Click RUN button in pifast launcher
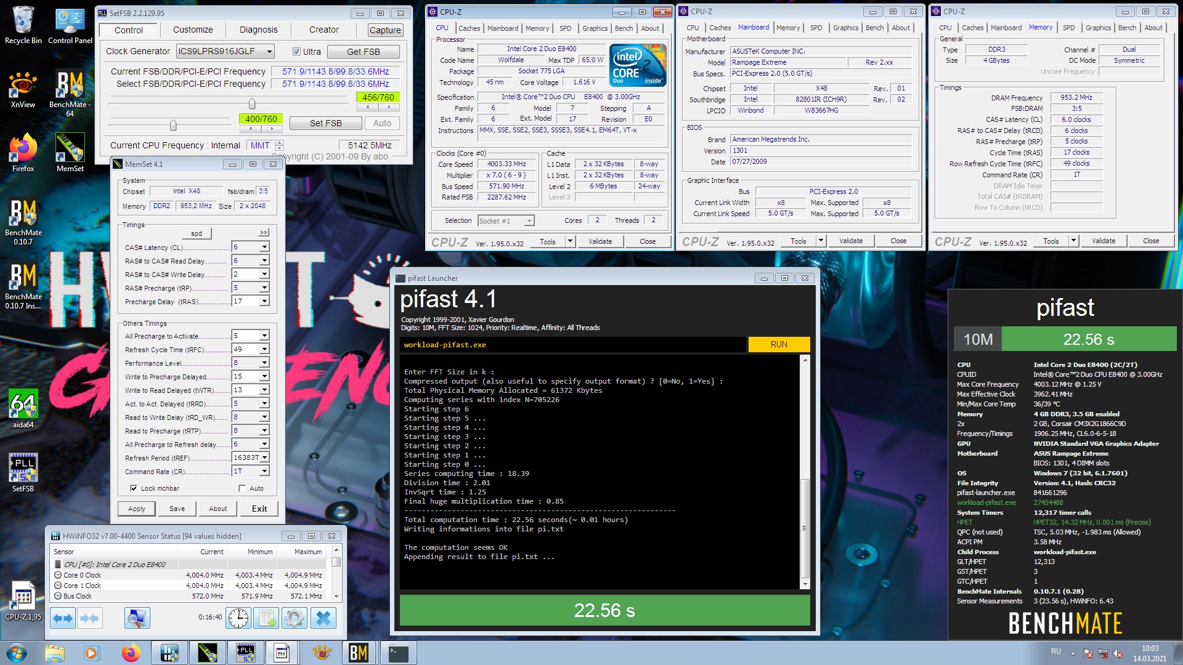The height and width of the screenshot is (665, 1183). click(779, 344)
